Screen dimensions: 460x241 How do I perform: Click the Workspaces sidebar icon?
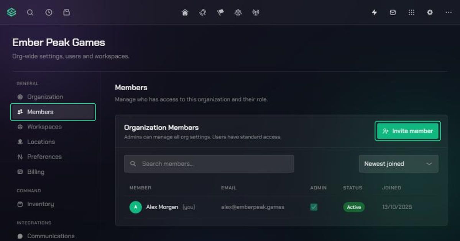click(20, 127)
